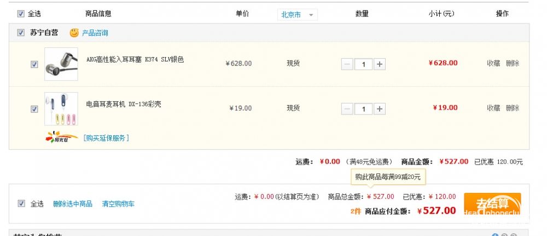Image resolution: width=547 pixels, height=236 pixels.
Task: Increase quantity of the DX-136 item
Action: [380, 109]
